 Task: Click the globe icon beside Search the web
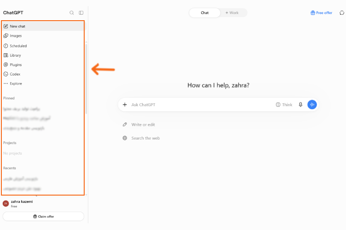[x=125, y=138]
